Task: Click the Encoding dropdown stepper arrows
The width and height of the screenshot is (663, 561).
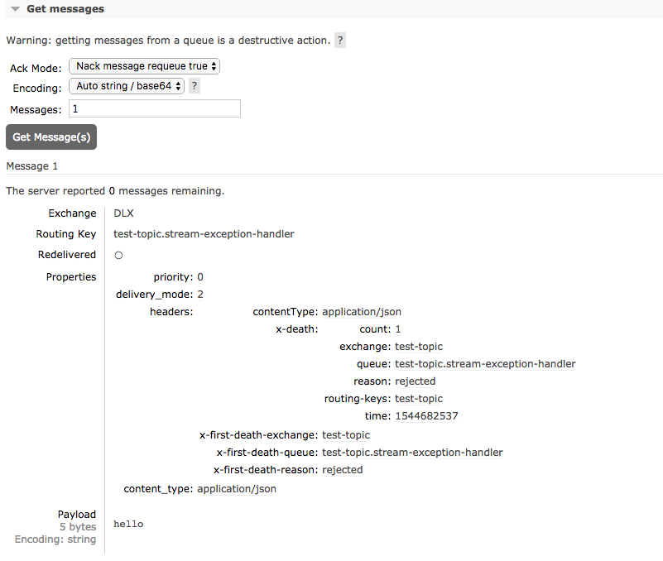Action: pos(176,85)
